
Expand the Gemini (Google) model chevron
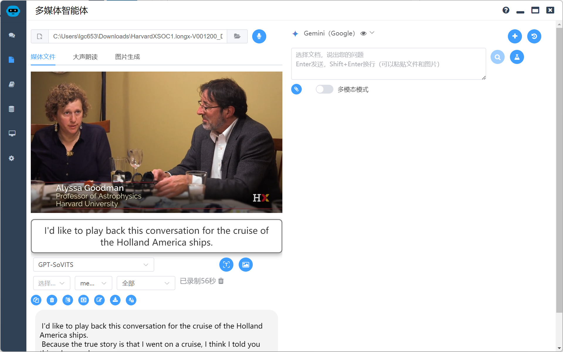point(372,33)
